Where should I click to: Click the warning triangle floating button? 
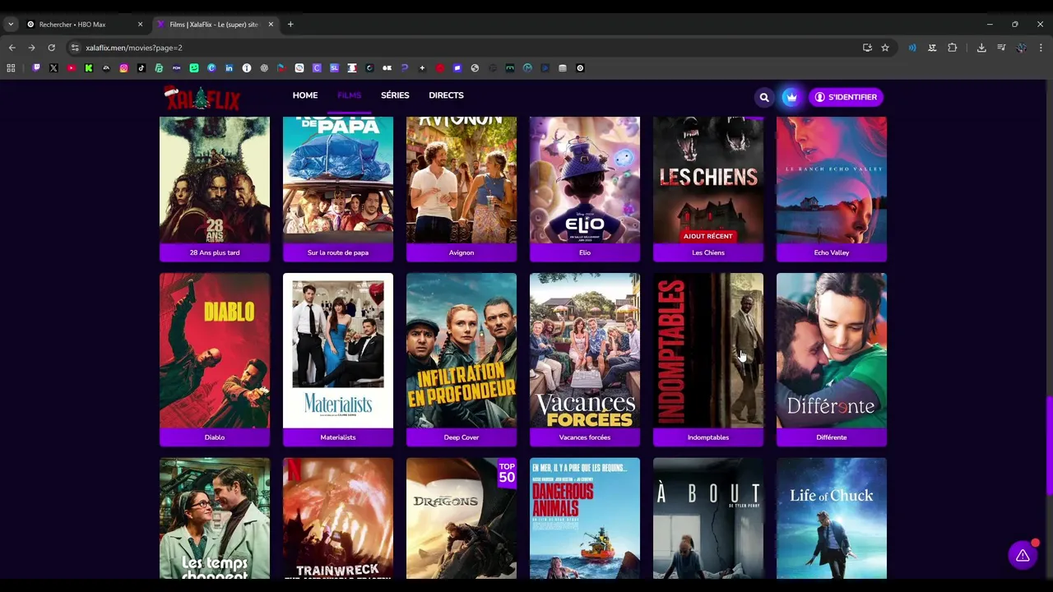tap(1023, 556)
